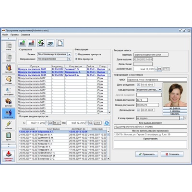Open the события lightning sidebar icon
The image size is (192, 192).
click(x=9, y=125)
